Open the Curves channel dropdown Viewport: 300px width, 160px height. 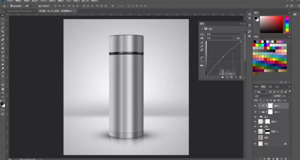click(x=220, y=38)
